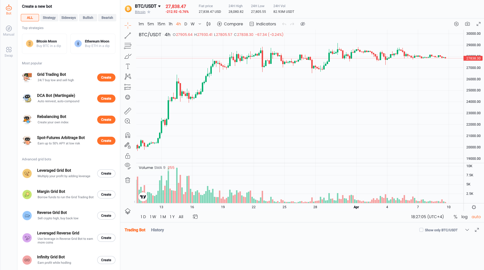484x270 pixels.
Task: Select the 15m timeframe
Action: click(x=161, y=24)
